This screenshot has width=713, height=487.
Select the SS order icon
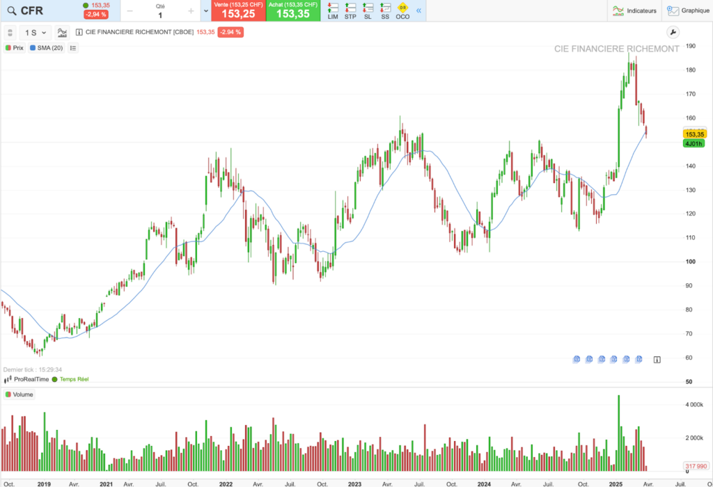tap(385, 11)
